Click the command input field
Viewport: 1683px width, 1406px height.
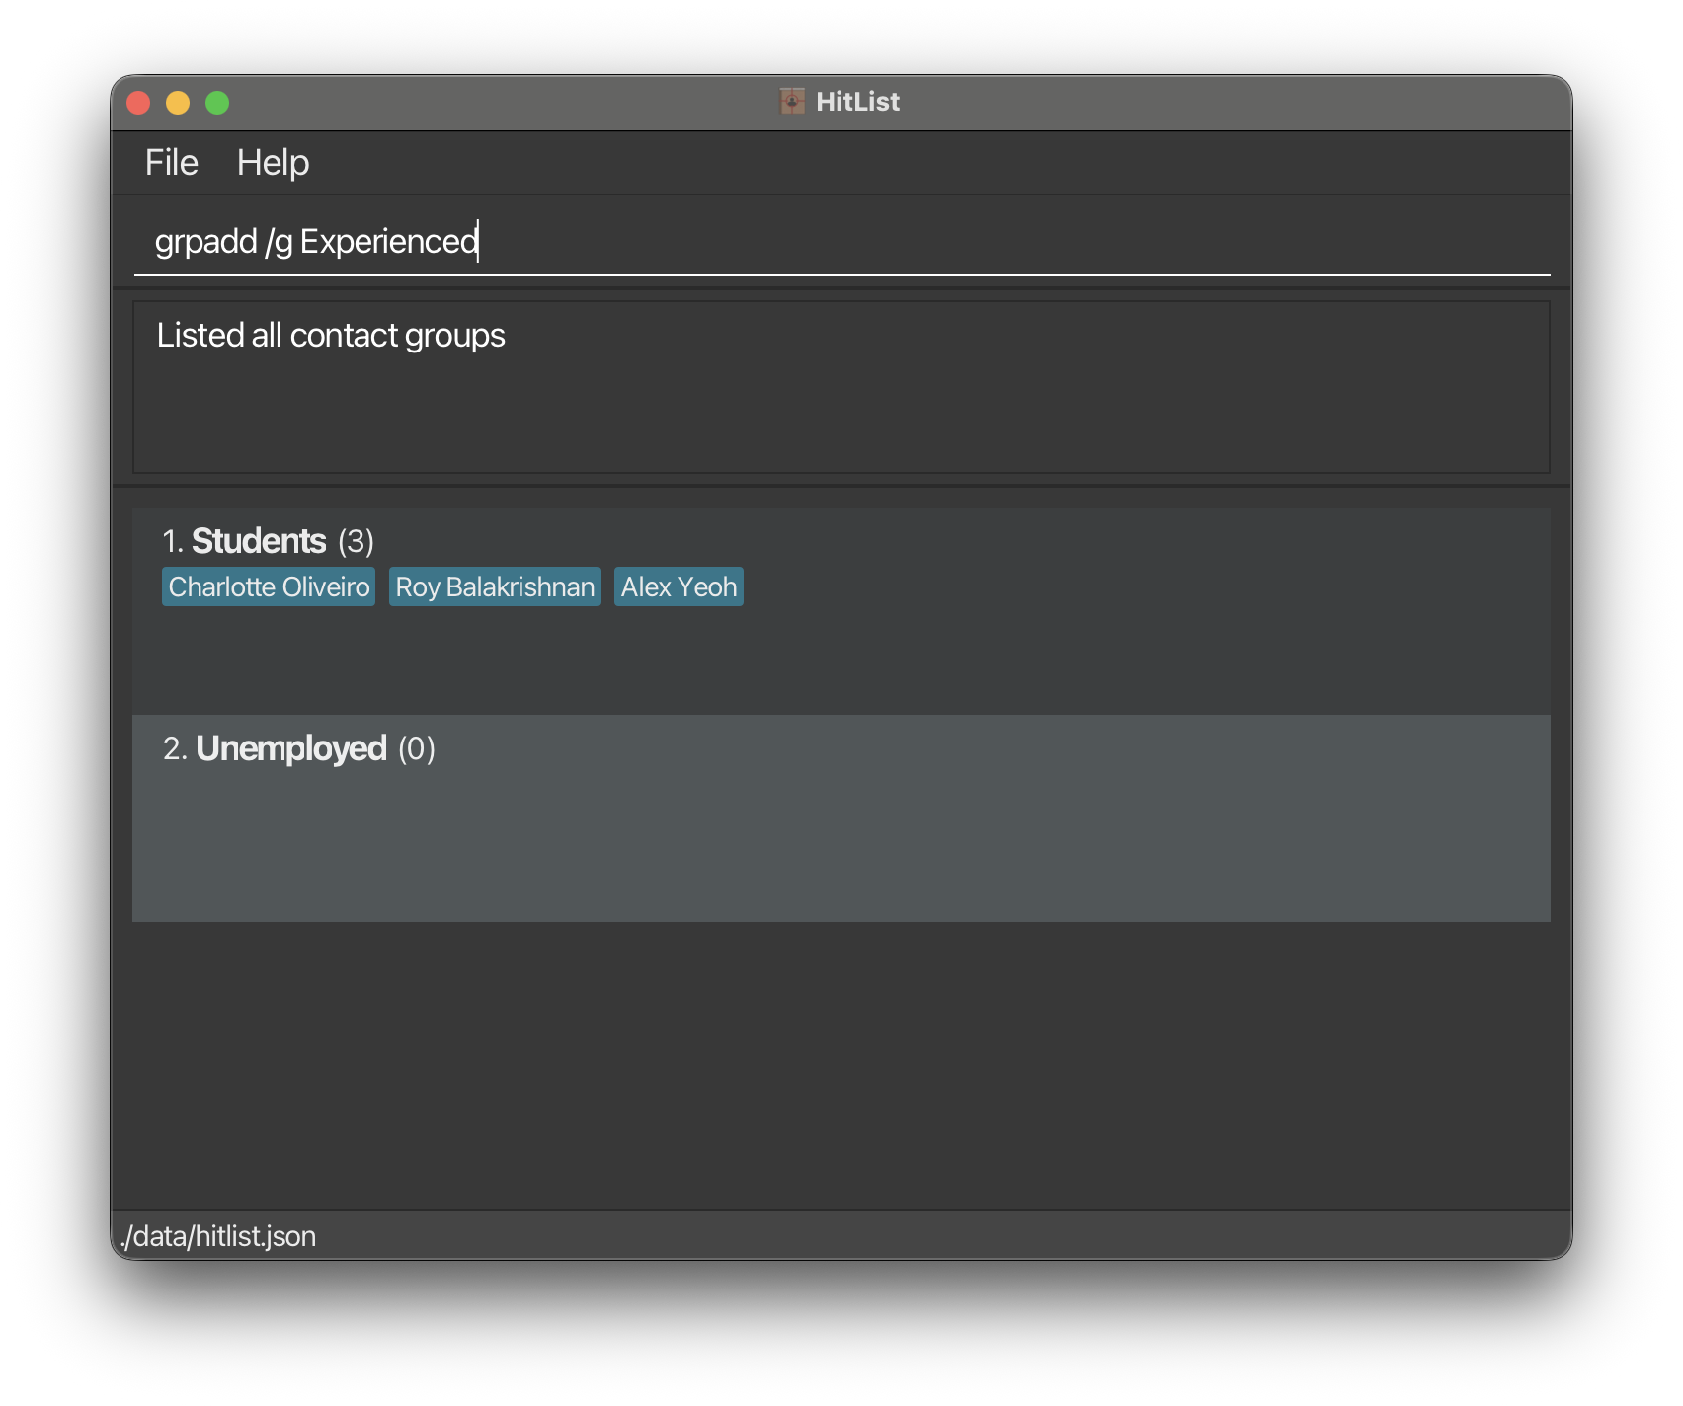(841, 242)
